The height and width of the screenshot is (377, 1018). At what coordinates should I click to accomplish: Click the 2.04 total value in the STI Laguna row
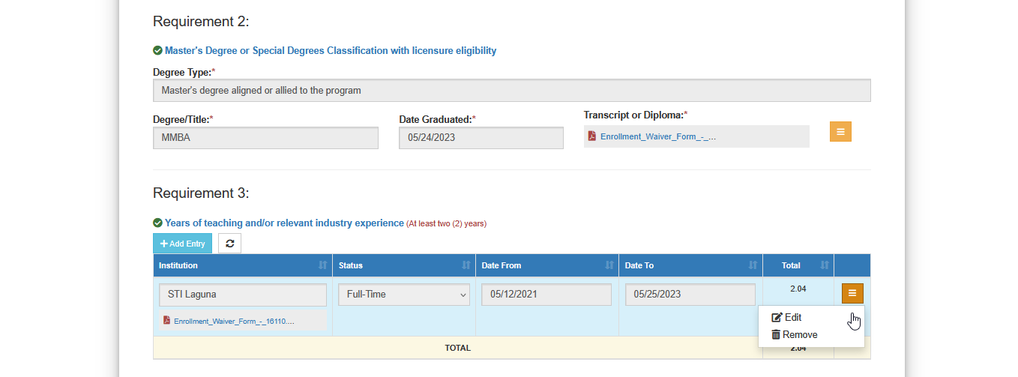point(798,289)
